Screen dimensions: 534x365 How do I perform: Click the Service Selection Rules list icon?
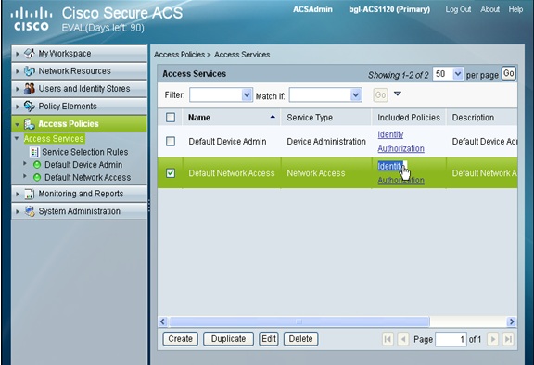(x=34, y=152)
